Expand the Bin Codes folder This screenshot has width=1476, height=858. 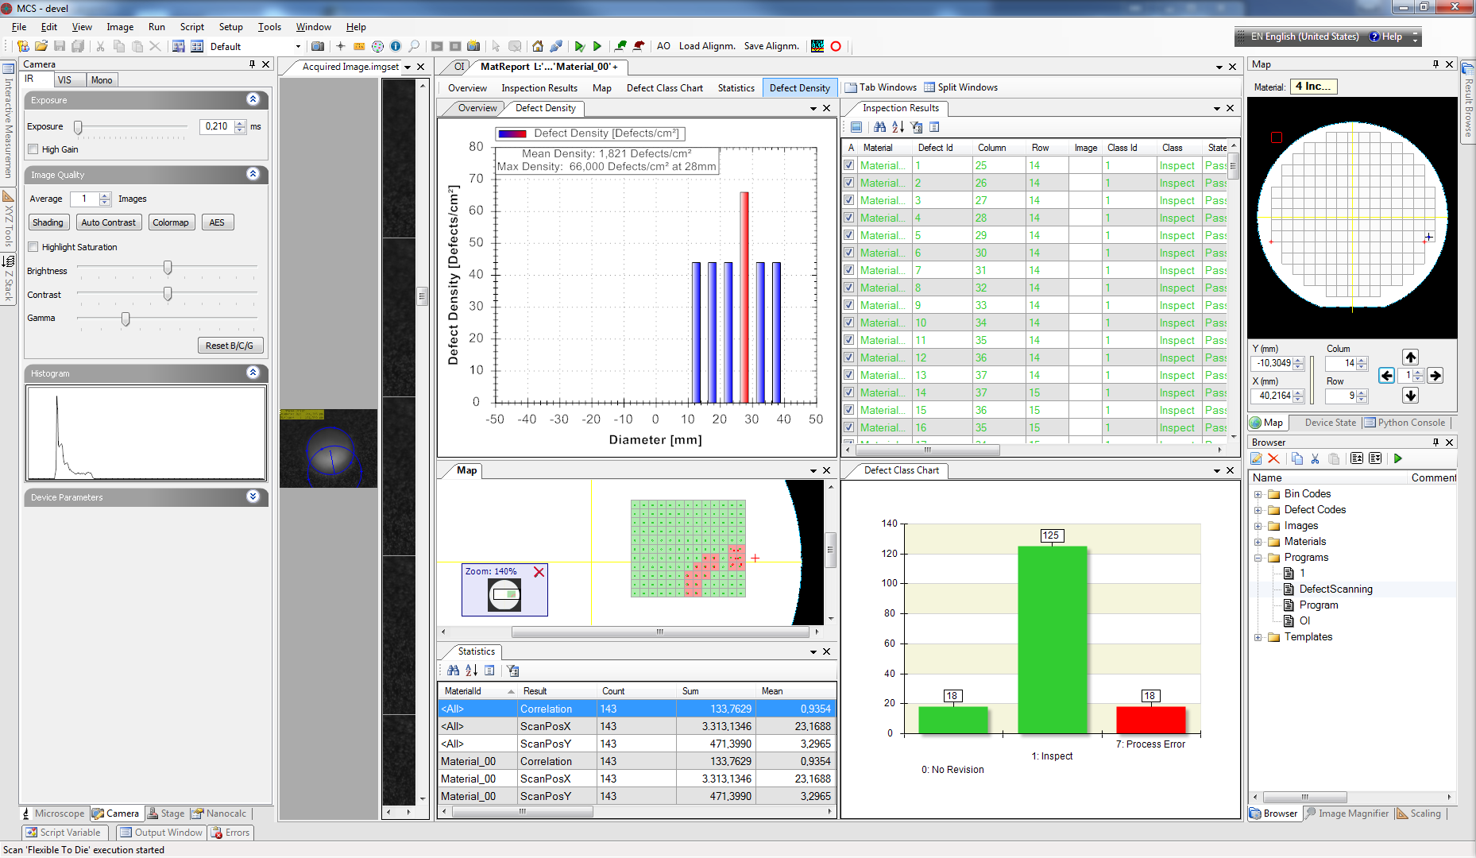click(x=1258, y=494)
